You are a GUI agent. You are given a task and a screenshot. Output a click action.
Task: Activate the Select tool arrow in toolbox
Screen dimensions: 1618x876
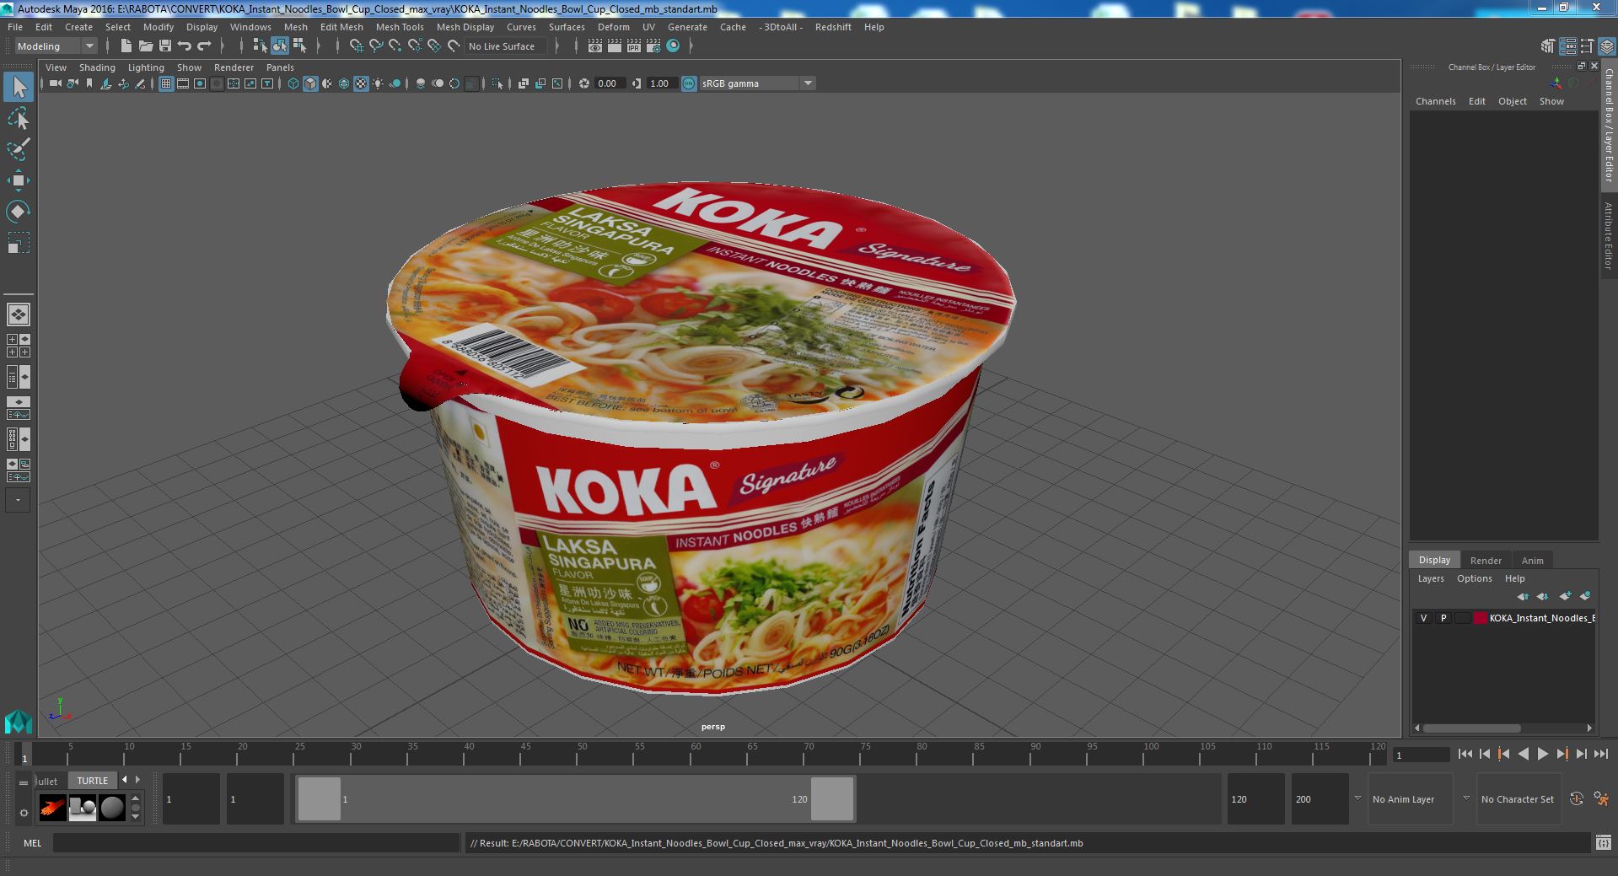[18, 87]
